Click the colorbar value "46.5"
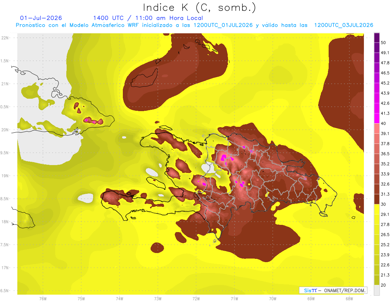Screen dimensions: 392x303 pyautogui.click(x=385, y=73)
